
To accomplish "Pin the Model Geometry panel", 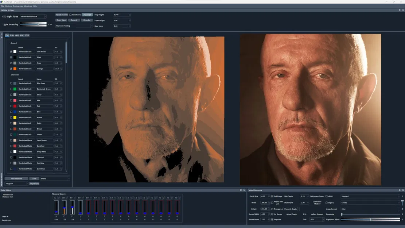I will (x=399, y=190).
